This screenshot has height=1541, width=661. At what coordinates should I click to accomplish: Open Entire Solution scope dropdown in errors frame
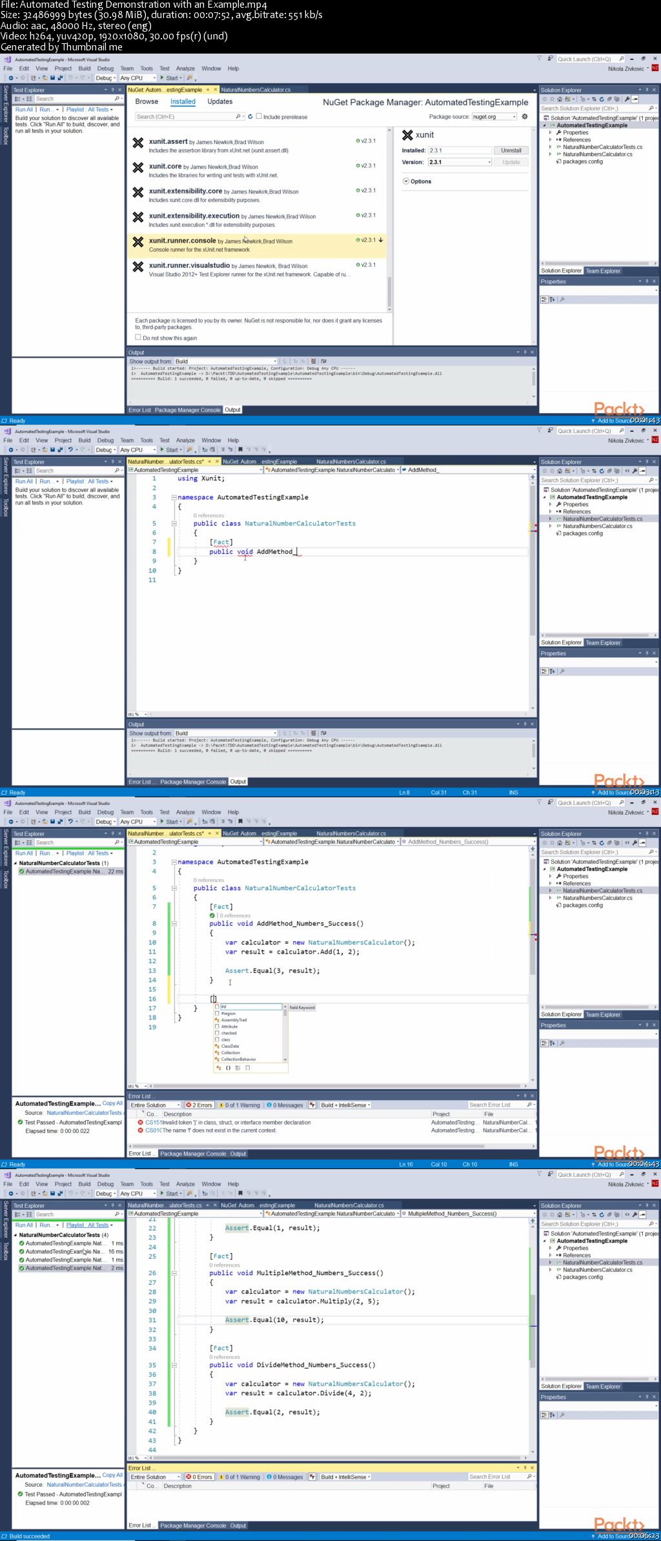point(156,1105)
